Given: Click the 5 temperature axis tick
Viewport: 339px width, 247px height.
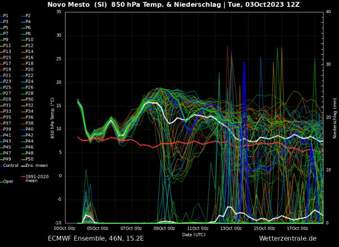Looking at the screenshot, I should point(60,152).
